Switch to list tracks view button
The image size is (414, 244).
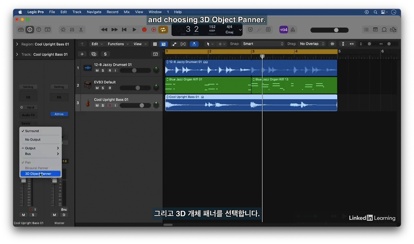click(x=163, y=44)
